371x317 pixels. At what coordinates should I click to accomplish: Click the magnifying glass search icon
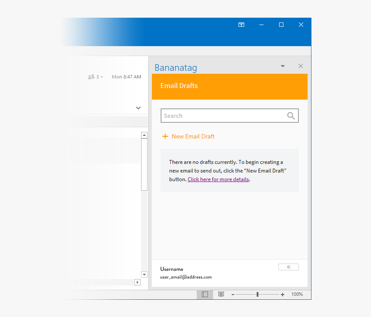click(x=291, y=116)
